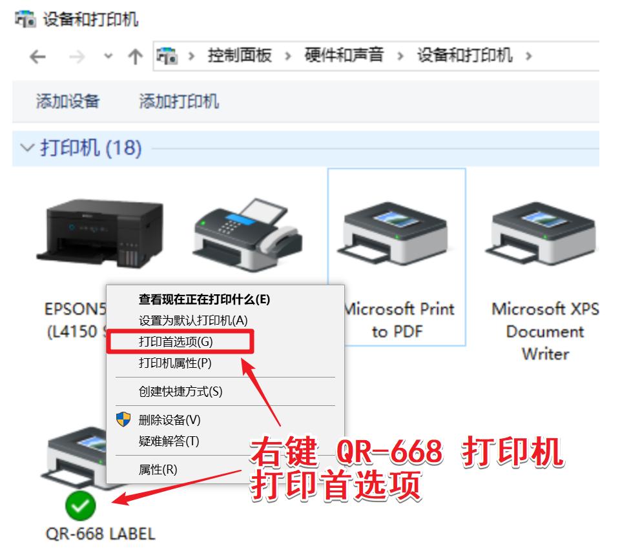Screen dimensions: 620x555
Task: Click the devices icon in address bar
Action: pos(167,55)
